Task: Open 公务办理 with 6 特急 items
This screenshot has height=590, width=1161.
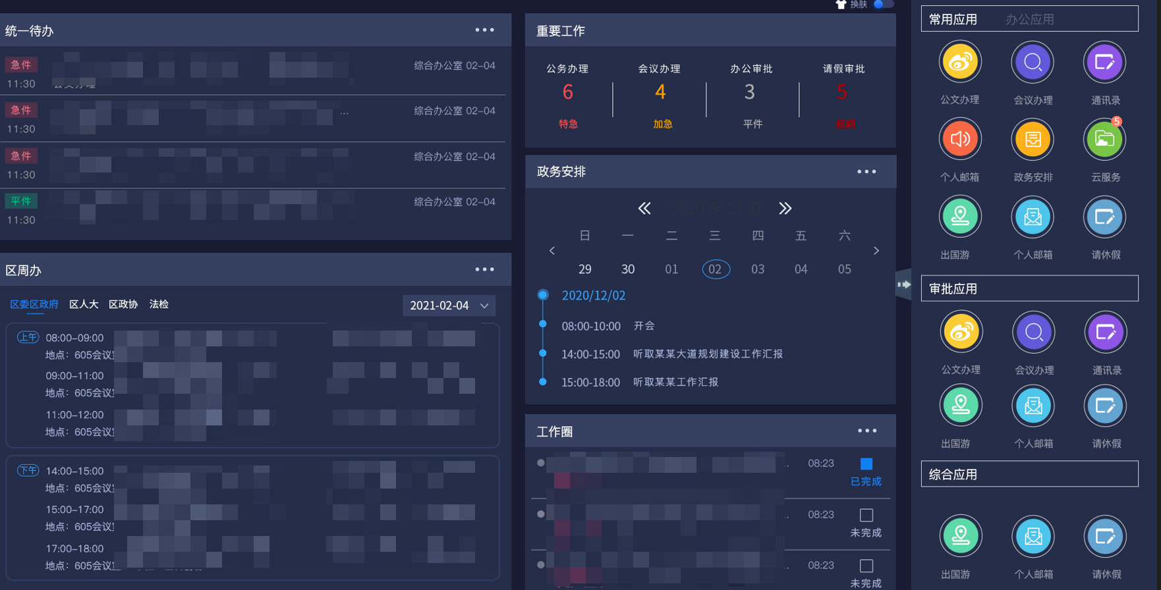Action: (568, 96)
